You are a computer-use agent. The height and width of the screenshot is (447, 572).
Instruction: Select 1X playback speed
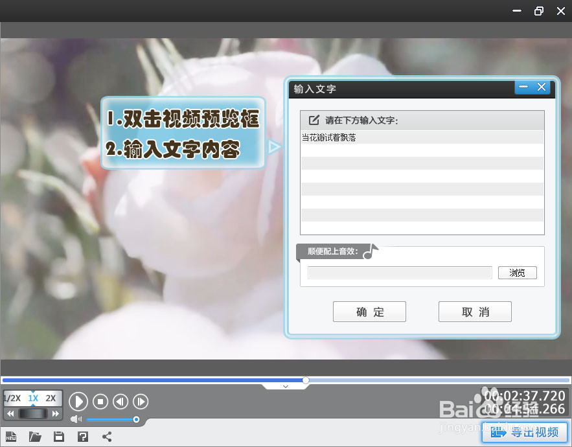[33, 398]
